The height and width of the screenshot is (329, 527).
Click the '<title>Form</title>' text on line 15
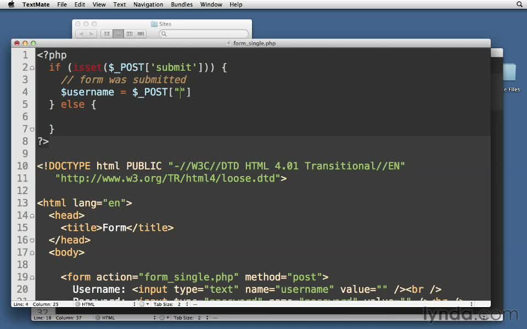pos(117,228)
